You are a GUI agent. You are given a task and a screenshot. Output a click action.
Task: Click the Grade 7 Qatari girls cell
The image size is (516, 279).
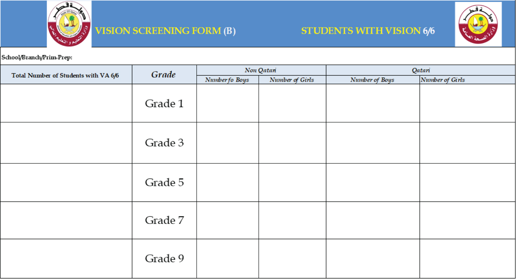(467, 220)
